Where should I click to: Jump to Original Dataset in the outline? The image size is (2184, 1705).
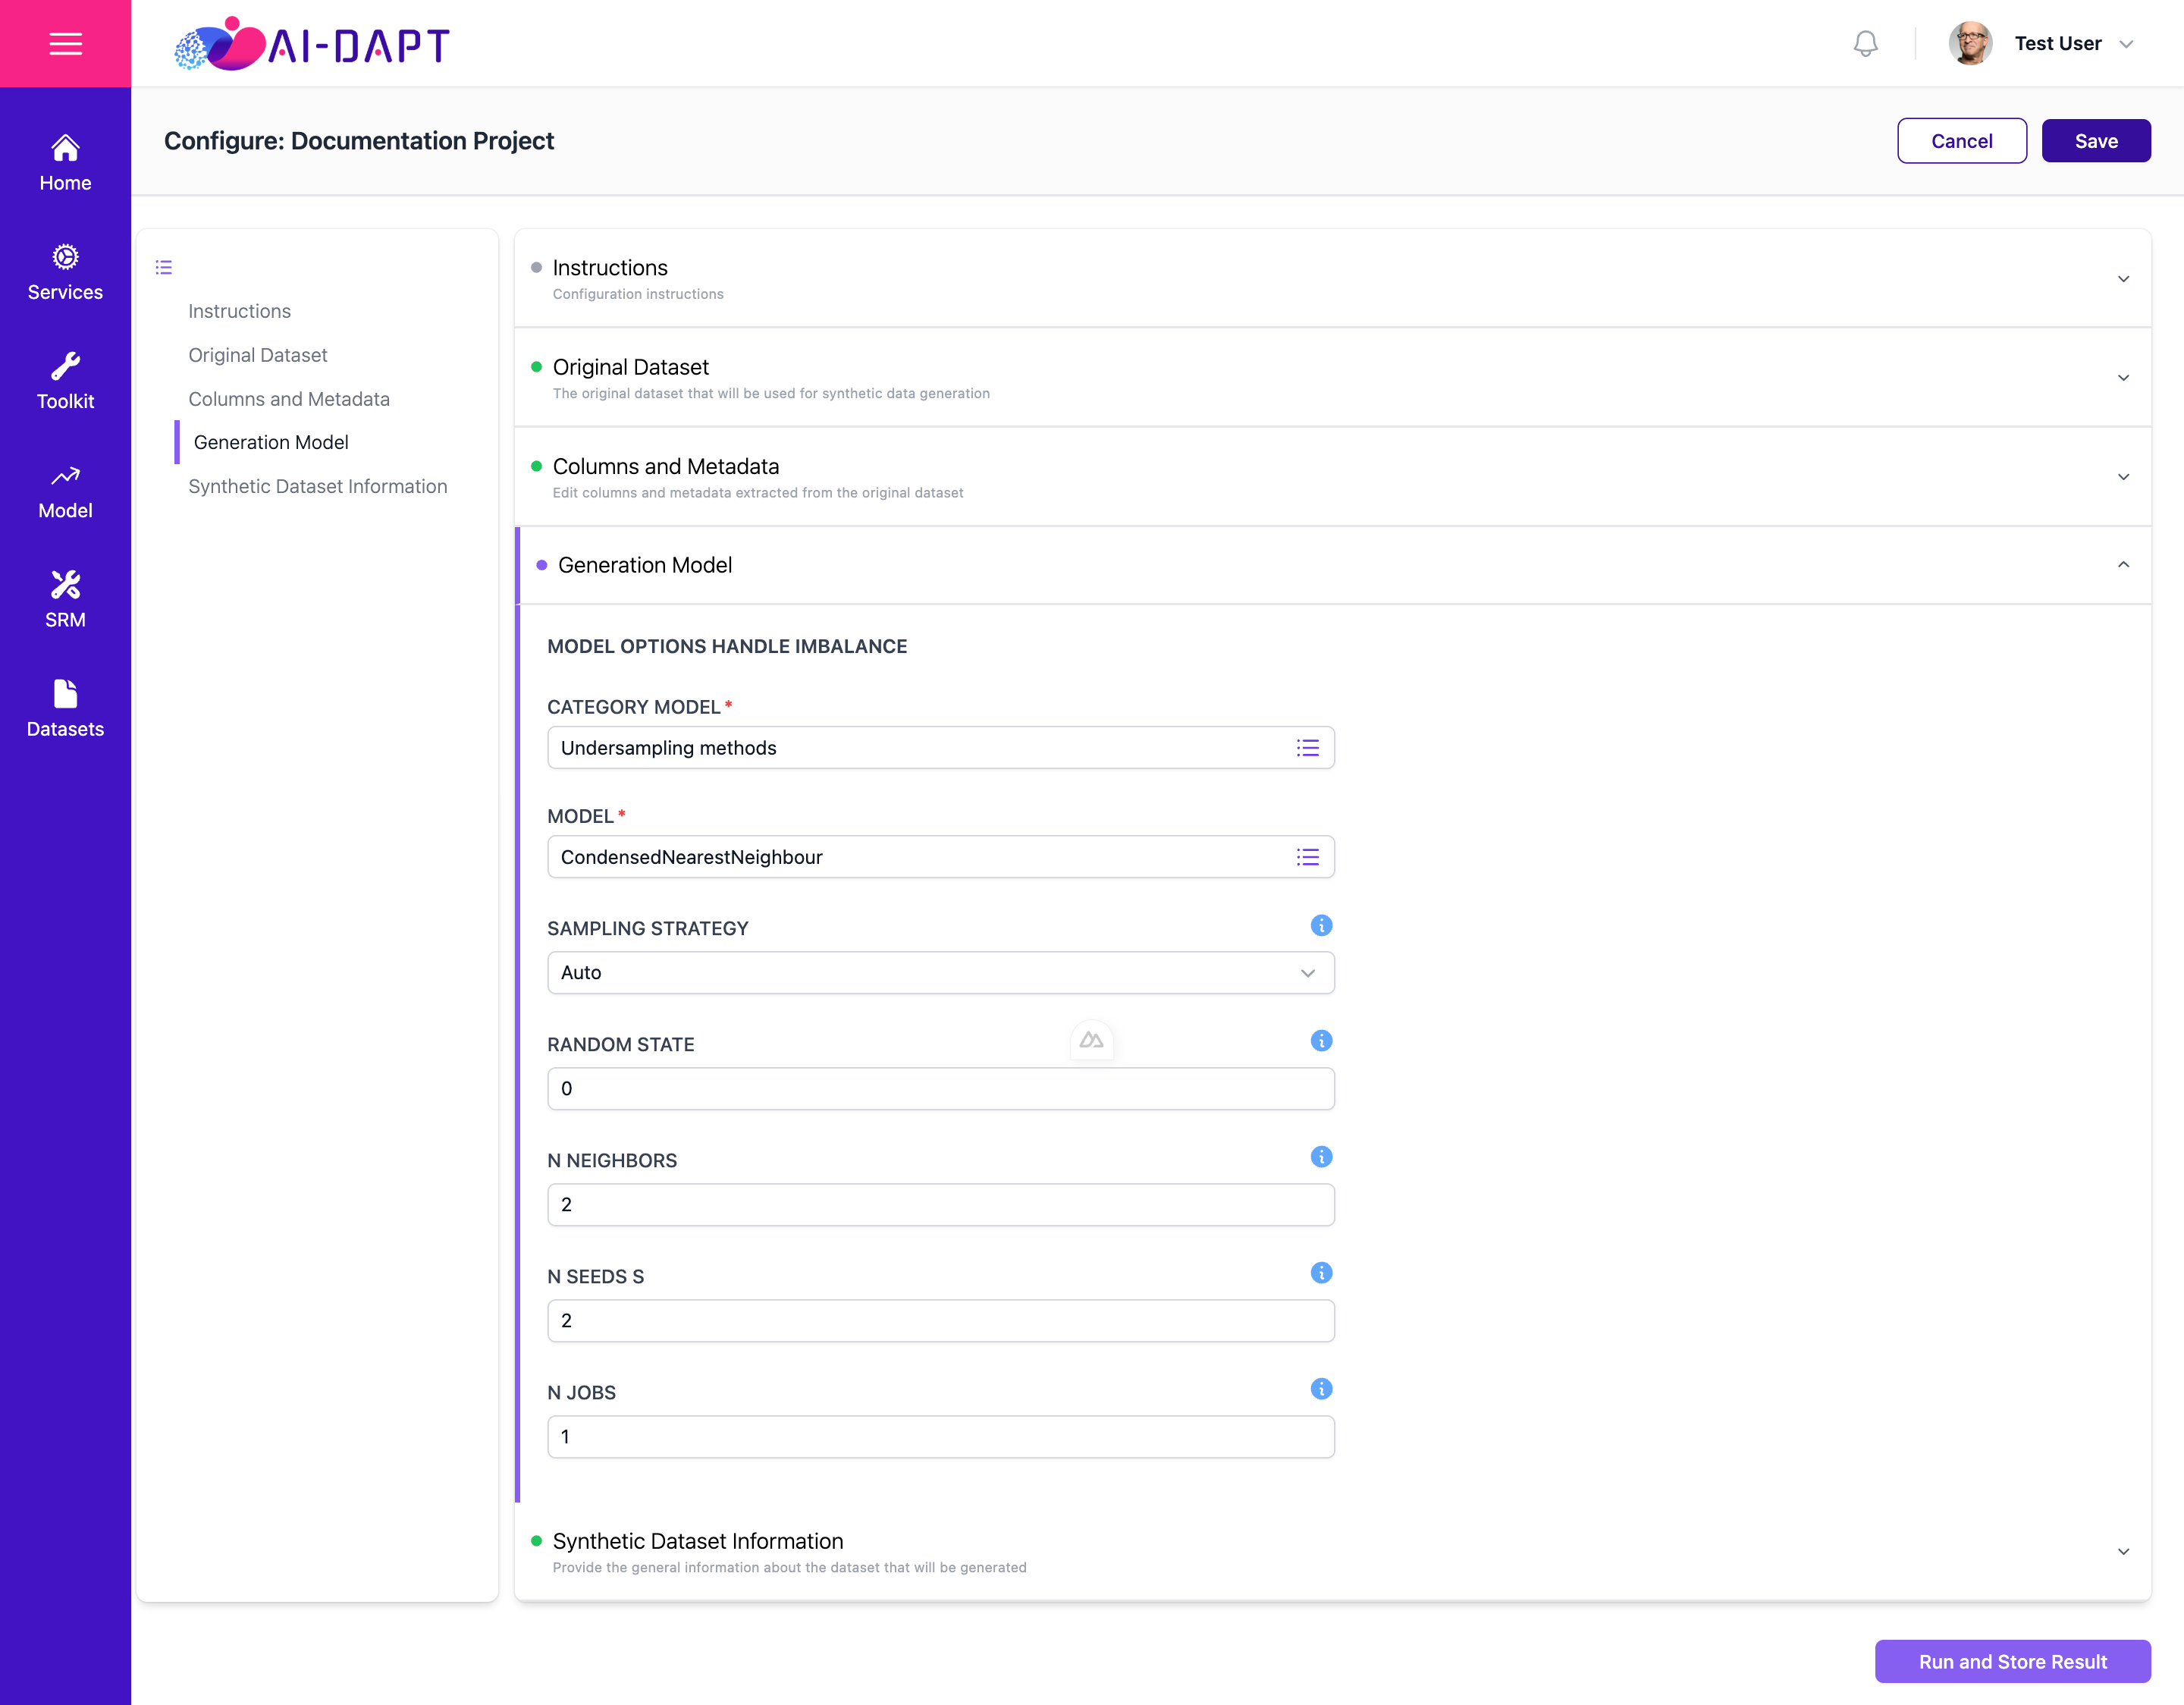258,355
